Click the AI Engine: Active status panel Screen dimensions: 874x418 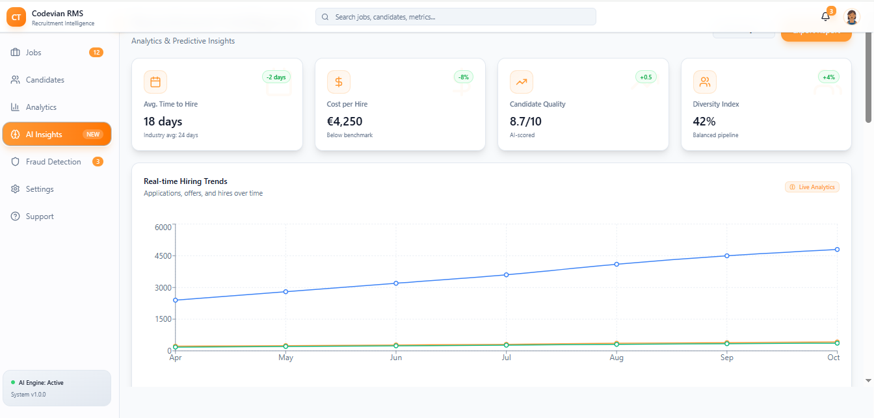[57, 388]
